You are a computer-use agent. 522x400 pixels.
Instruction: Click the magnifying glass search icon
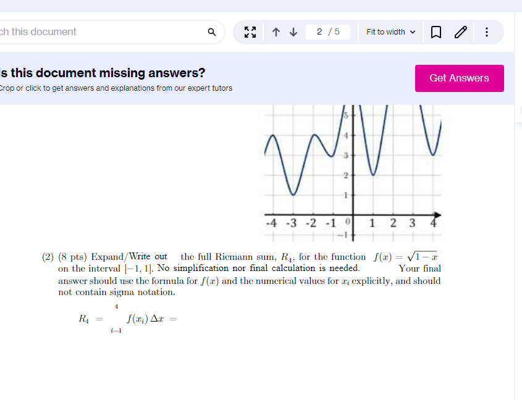click(212, 31)
